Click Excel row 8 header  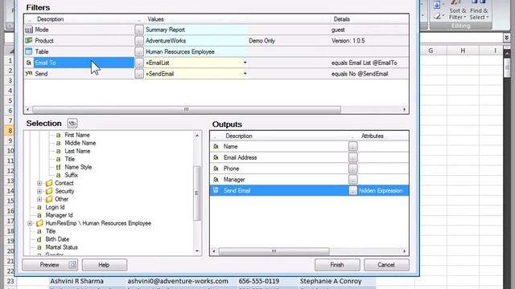[x=10, y=131]
